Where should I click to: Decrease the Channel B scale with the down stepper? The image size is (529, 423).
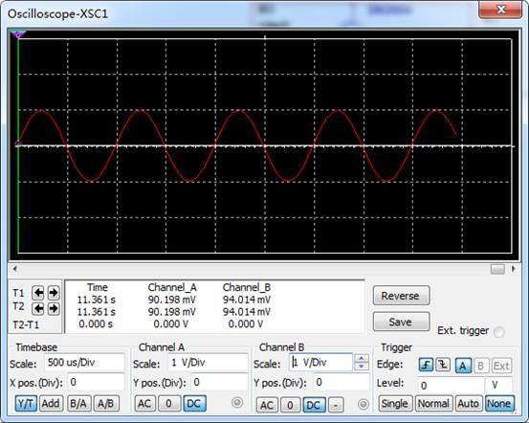362,367
